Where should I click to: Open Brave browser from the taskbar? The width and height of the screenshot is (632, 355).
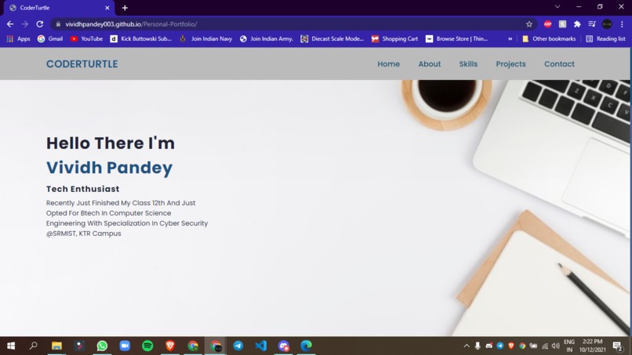click(x=170, y=346)
